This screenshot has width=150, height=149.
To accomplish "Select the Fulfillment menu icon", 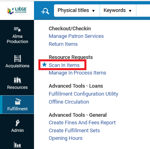I will tap(18, 102).
